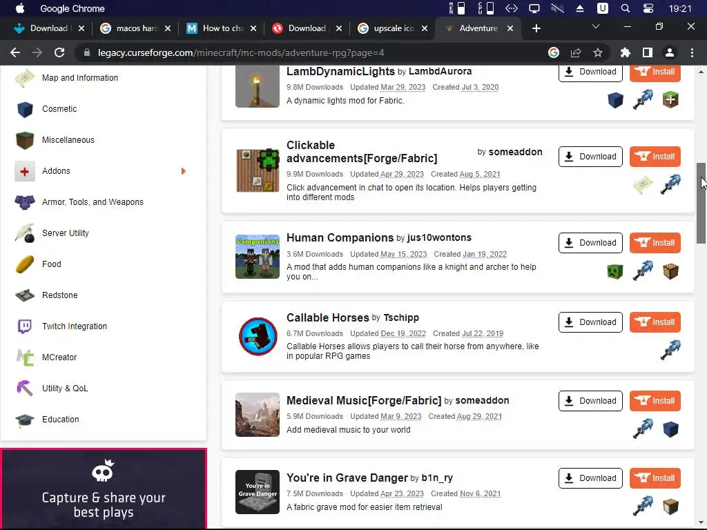Screen dimensions: 707x530
Task: Open the Apple menu
Action: (x=20, y=8)
